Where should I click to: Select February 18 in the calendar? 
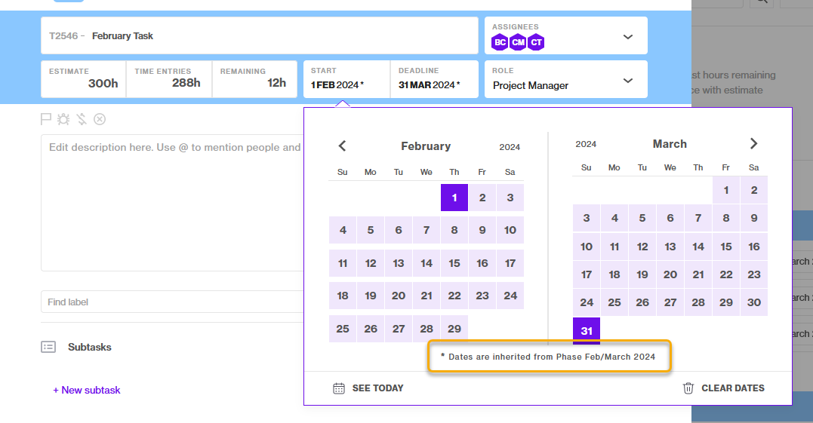(343, 296)
